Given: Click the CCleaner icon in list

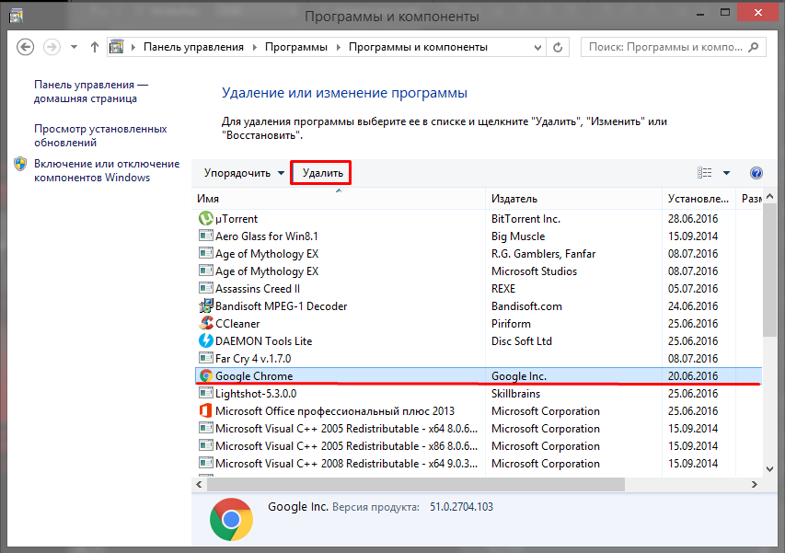Looking at the screenshot, I should (x=205, y=324).
